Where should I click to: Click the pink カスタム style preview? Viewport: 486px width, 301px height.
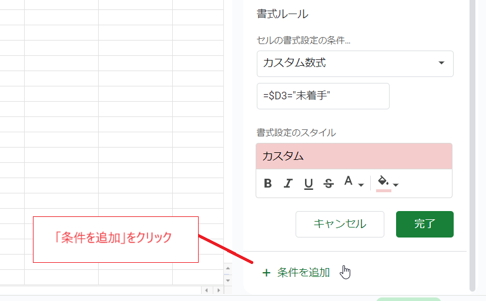coord(354,156)
